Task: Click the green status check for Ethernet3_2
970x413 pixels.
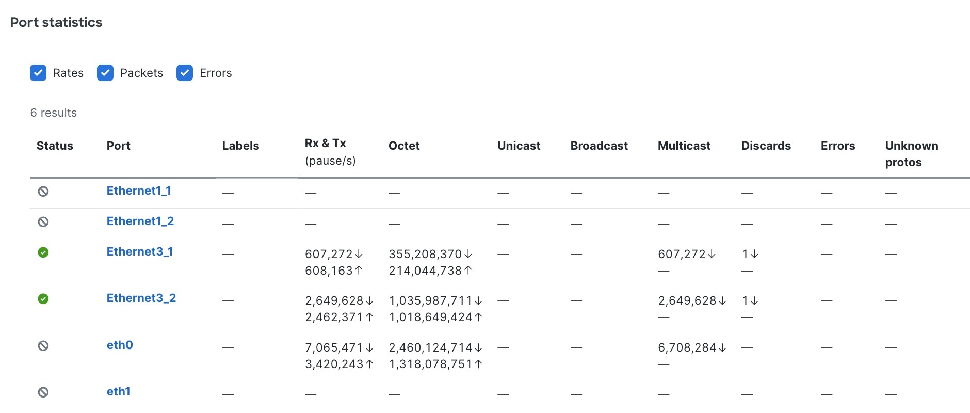Action: (44, 299)
